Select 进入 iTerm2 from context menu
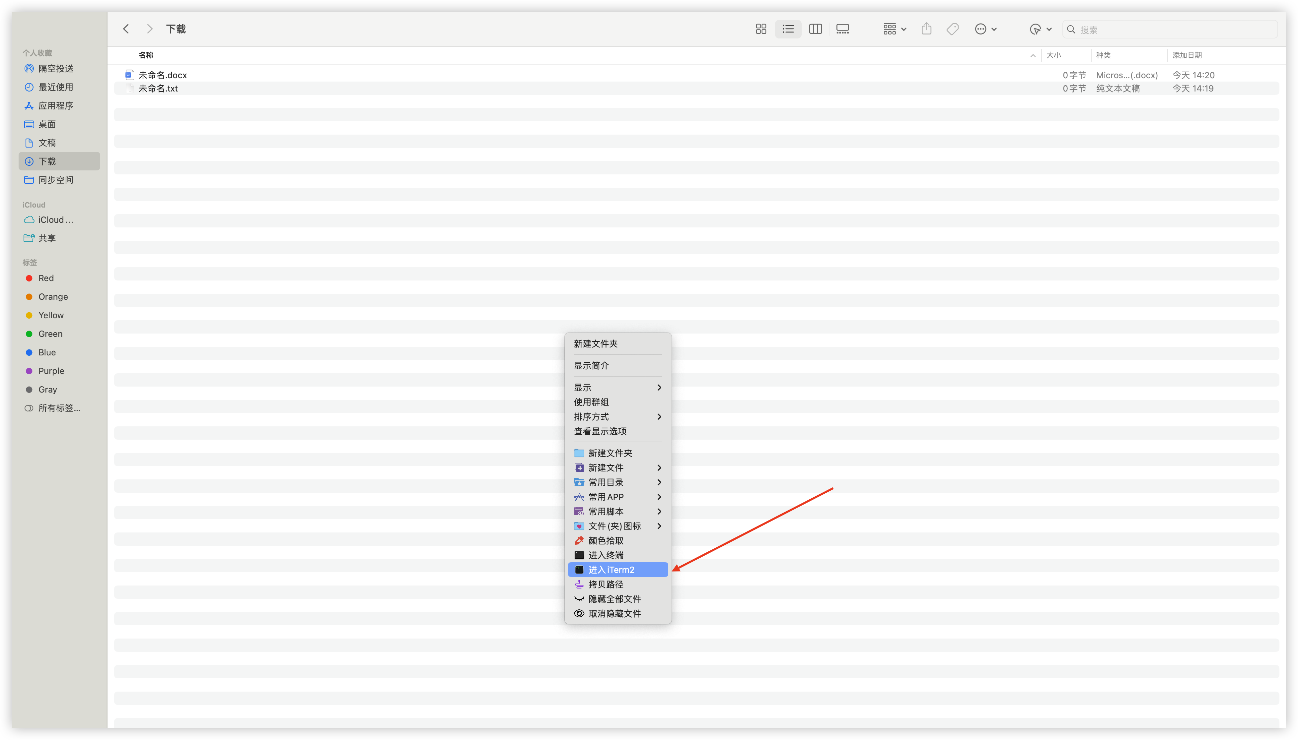This screenshot has height=740, width=1298. (611, 570)
